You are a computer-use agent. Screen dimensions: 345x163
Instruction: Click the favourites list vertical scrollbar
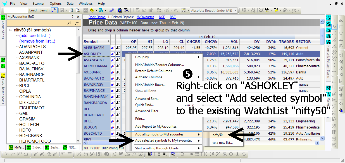pos(78,85)
